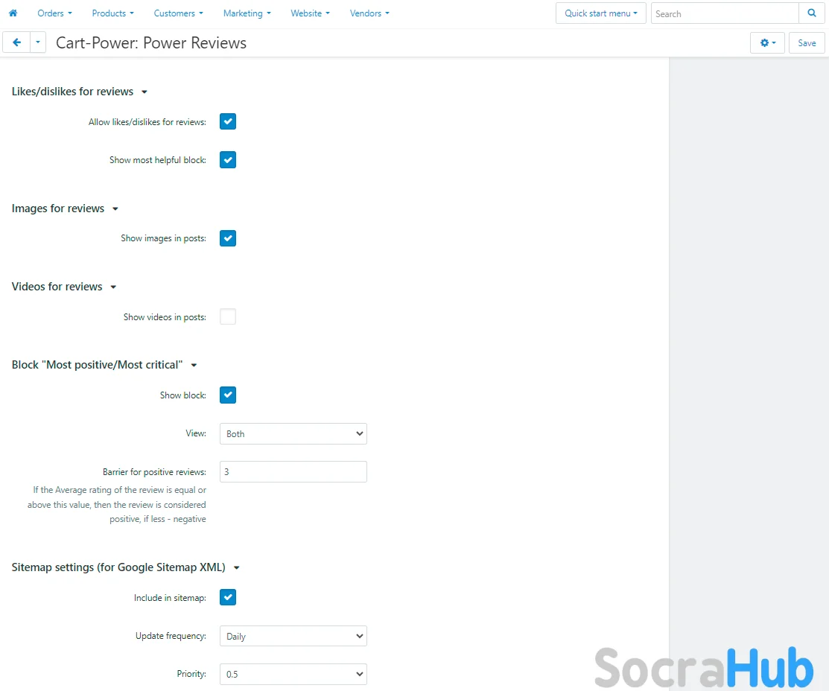
Task: Click the Cart-Power: Power Reviews title
Action: point(151,43)
